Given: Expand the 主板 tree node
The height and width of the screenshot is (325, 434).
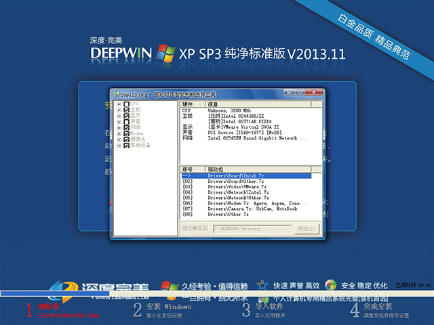Looking at the screenshot, I should coord(119,110).
